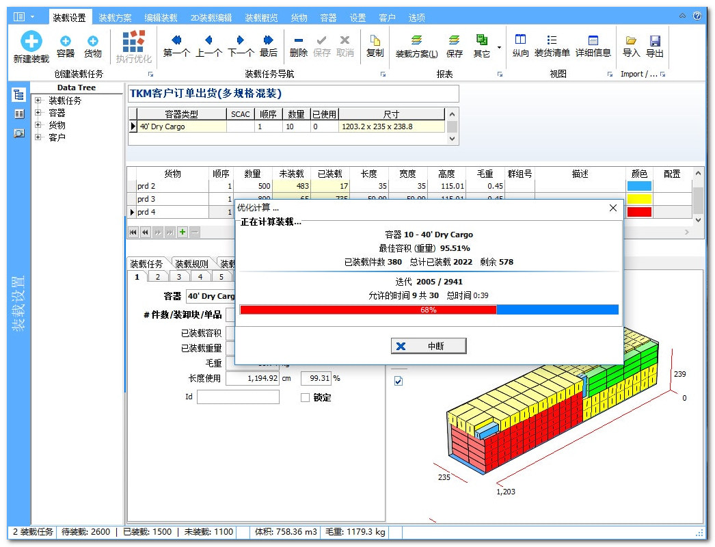Click the 装货清单 list view icon
Image resolution: width=715 pixels, height=547 pixels.
pos(552,42)
